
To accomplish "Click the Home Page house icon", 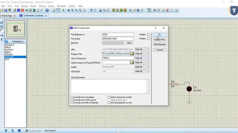I will click(x=15, y=10).
